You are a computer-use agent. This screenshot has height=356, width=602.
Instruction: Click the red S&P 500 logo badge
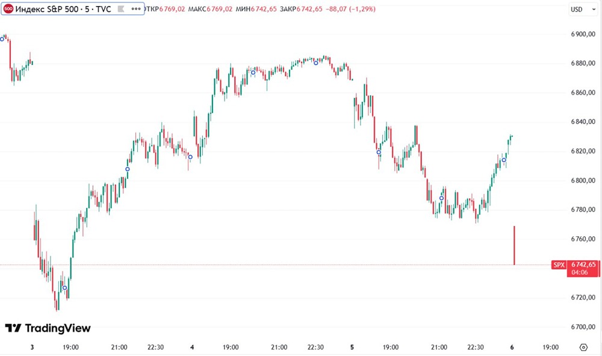10,10
